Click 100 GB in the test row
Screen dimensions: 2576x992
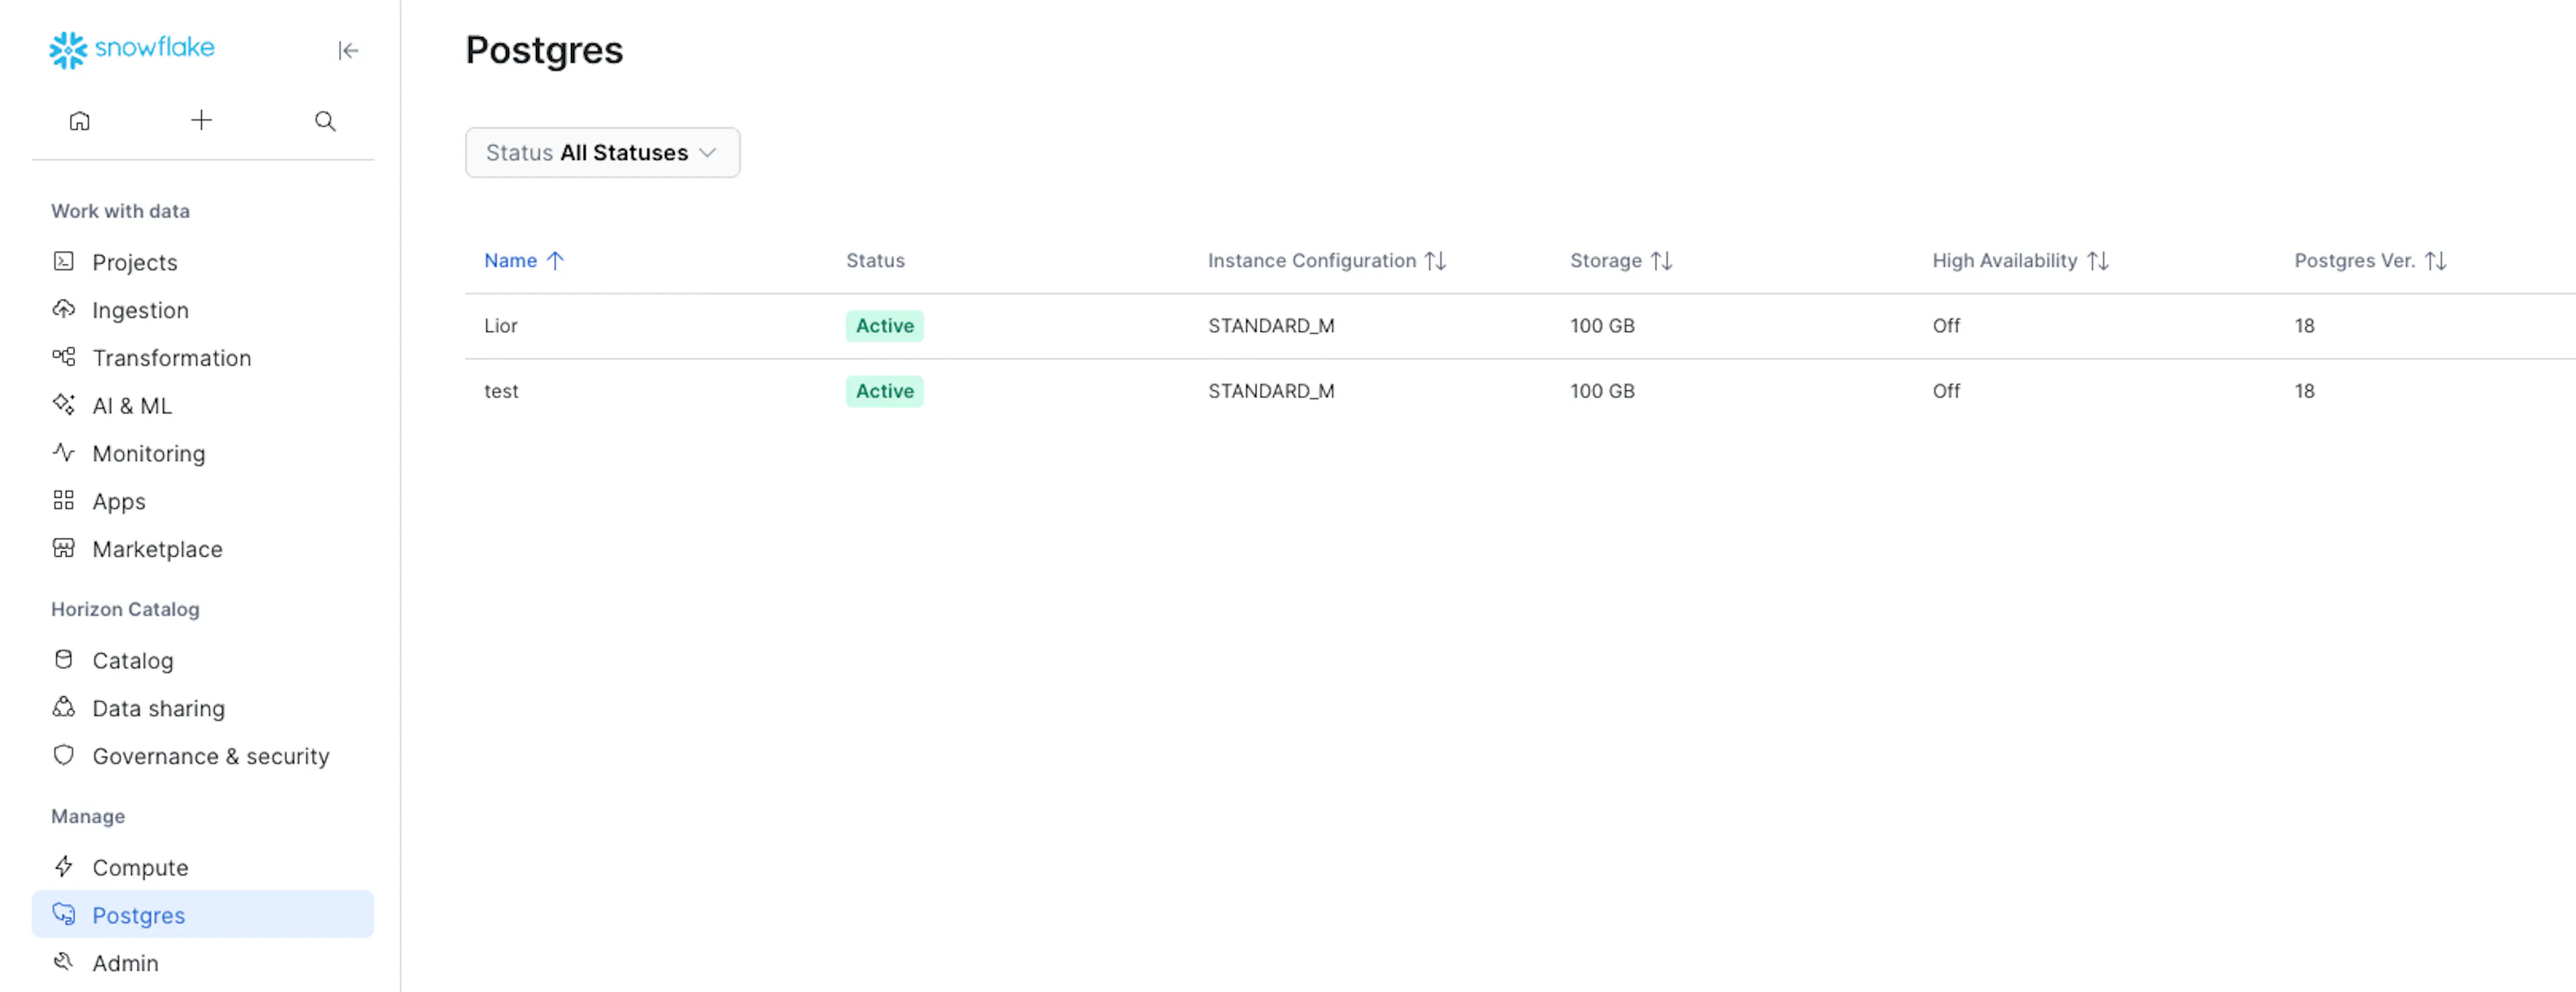1602,391
